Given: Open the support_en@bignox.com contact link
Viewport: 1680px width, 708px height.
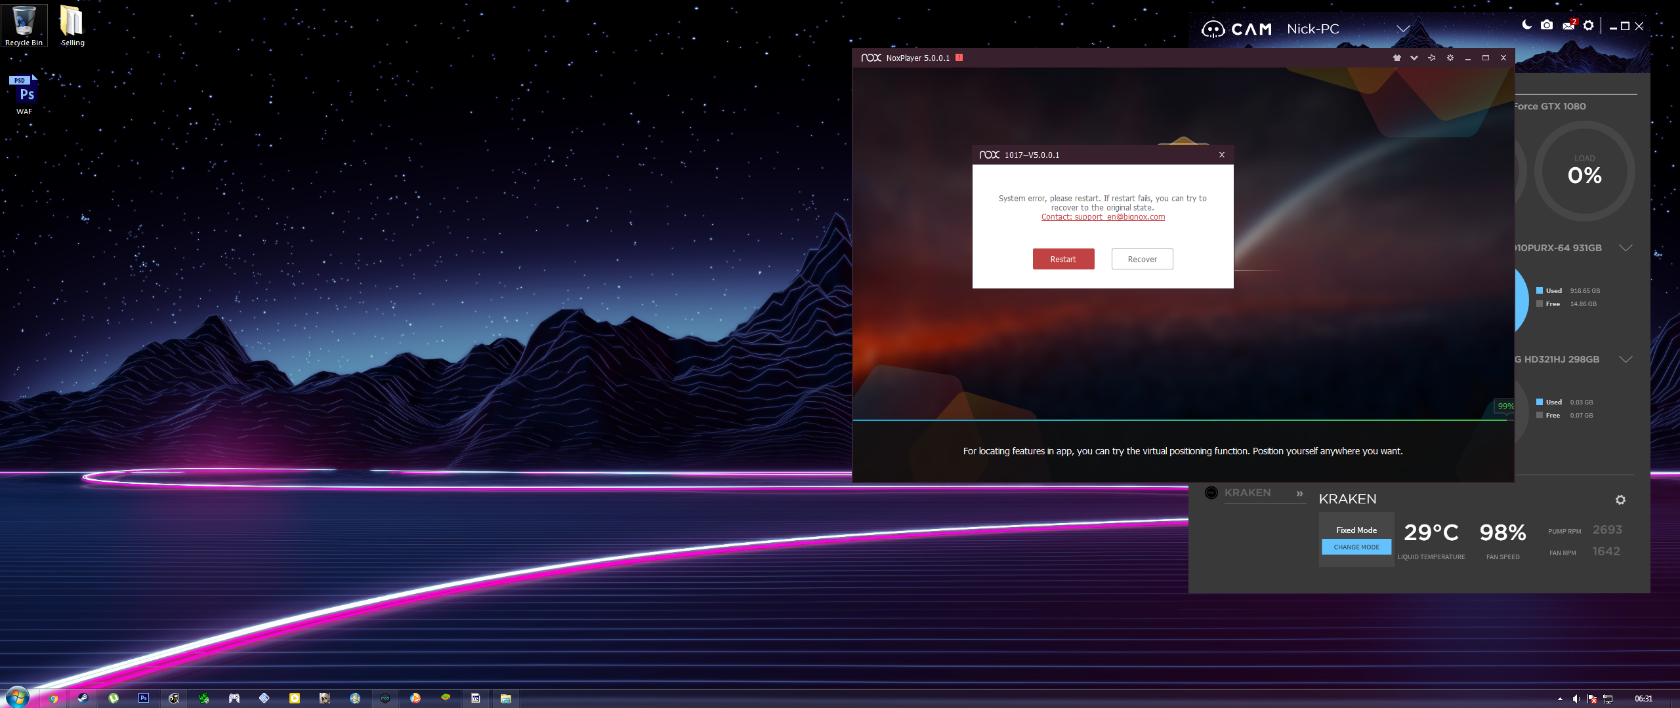Looking at the screenshot, I should click(1103, 217).
